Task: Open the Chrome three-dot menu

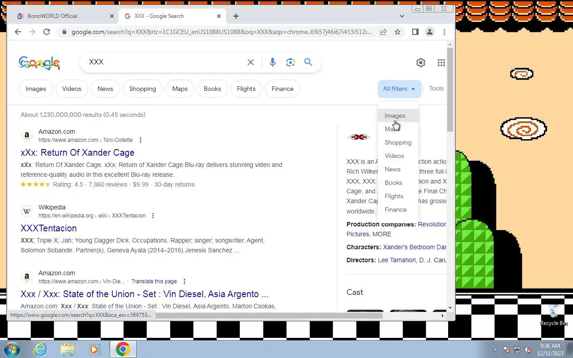Action: (x=444, y=32)
